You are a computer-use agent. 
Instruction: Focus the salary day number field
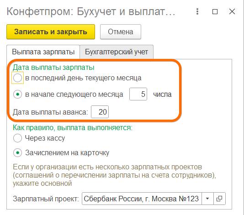pos(138,94)
